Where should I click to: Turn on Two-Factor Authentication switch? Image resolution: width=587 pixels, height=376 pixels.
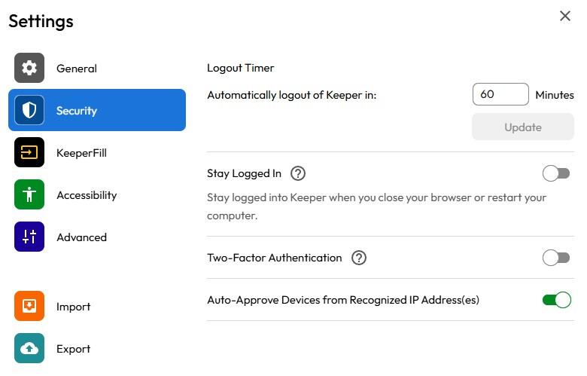click(x=556, y=258)
